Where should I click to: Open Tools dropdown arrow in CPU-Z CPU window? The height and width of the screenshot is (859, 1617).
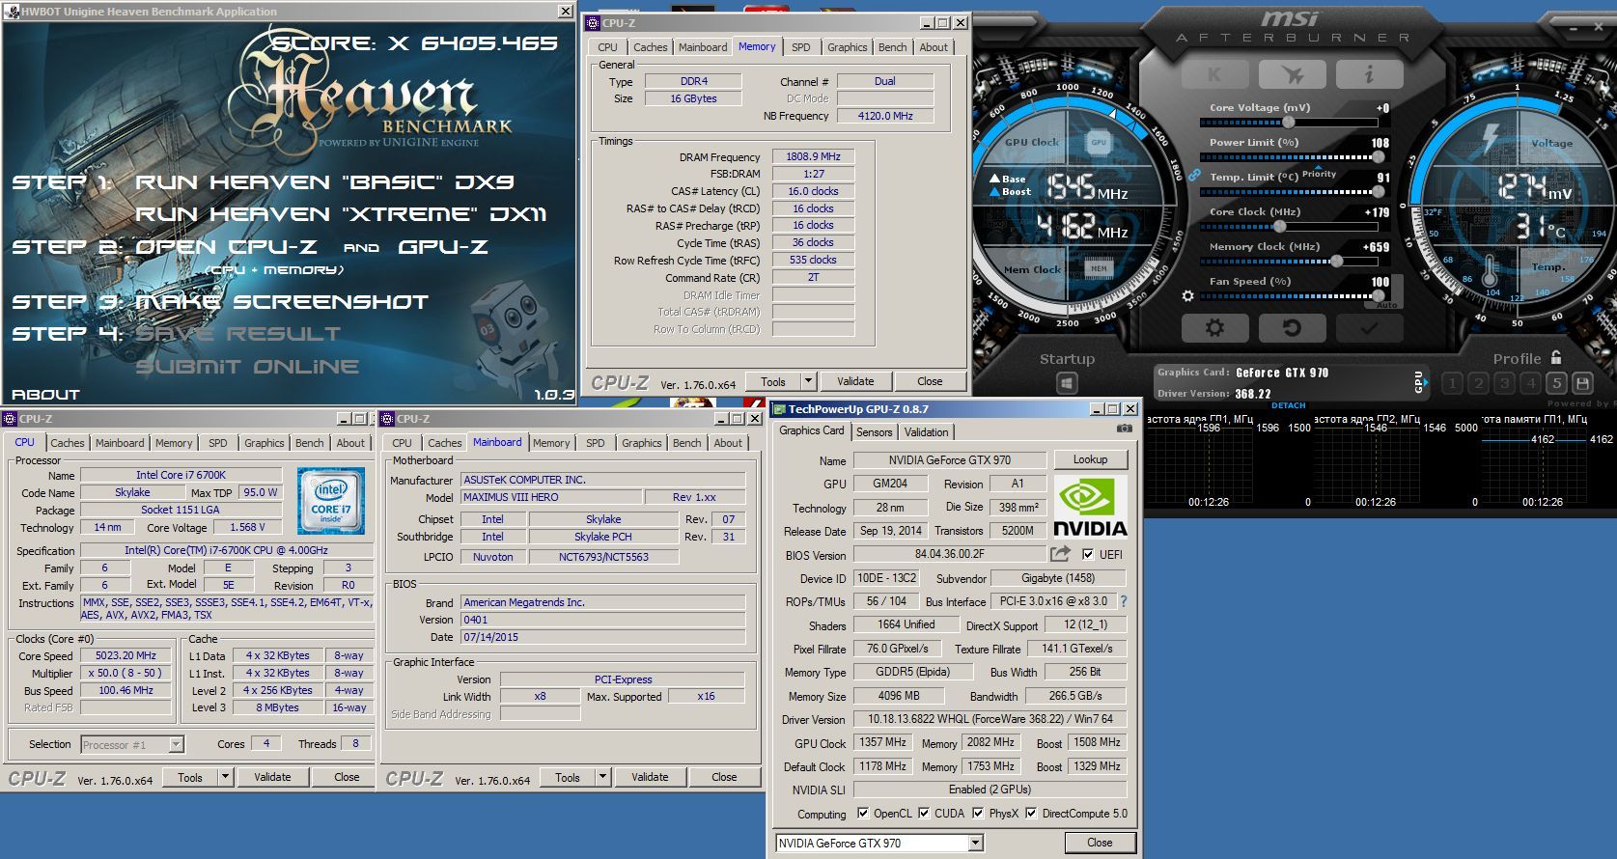(225, 776)
